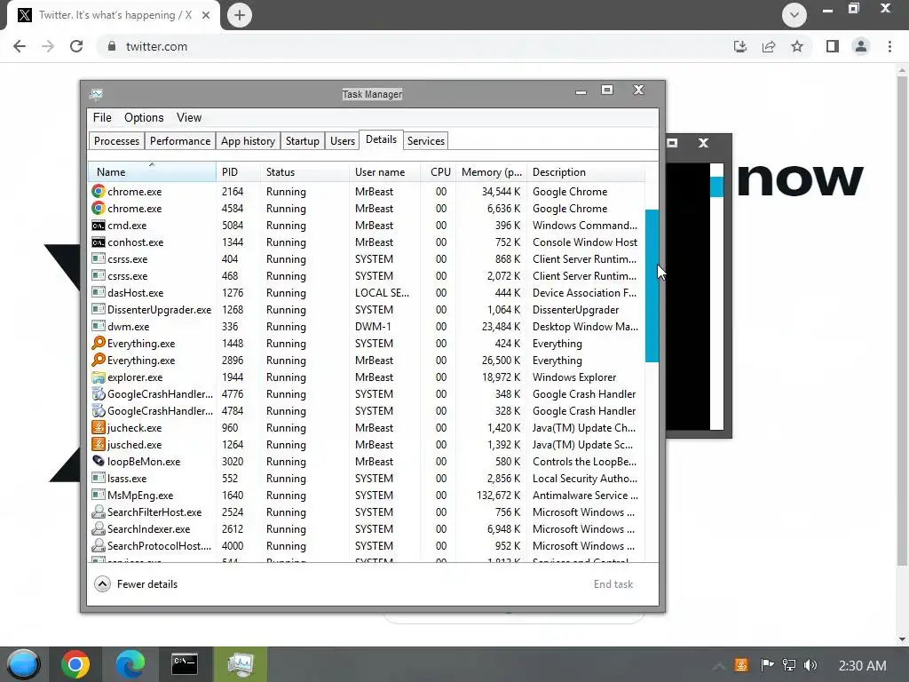This screenshot has height=682, width=909.
Task: Switch to the Users tab
Action: tap(343, 141)
